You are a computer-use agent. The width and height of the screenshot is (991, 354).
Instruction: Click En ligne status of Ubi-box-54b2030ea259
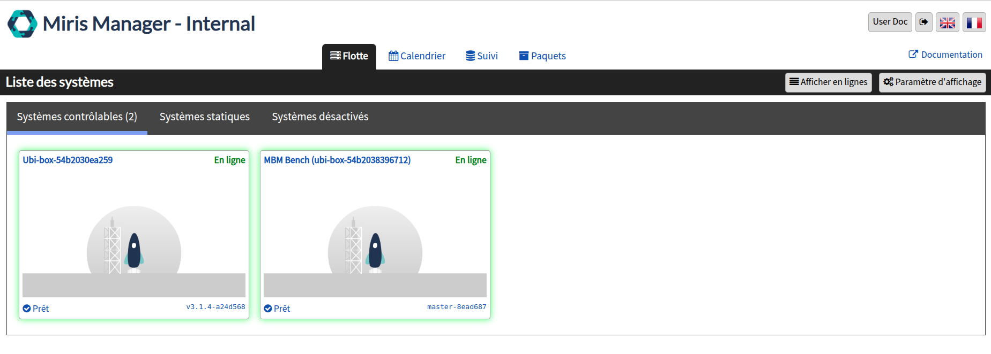pyautogui.click(x=229, y=160)
